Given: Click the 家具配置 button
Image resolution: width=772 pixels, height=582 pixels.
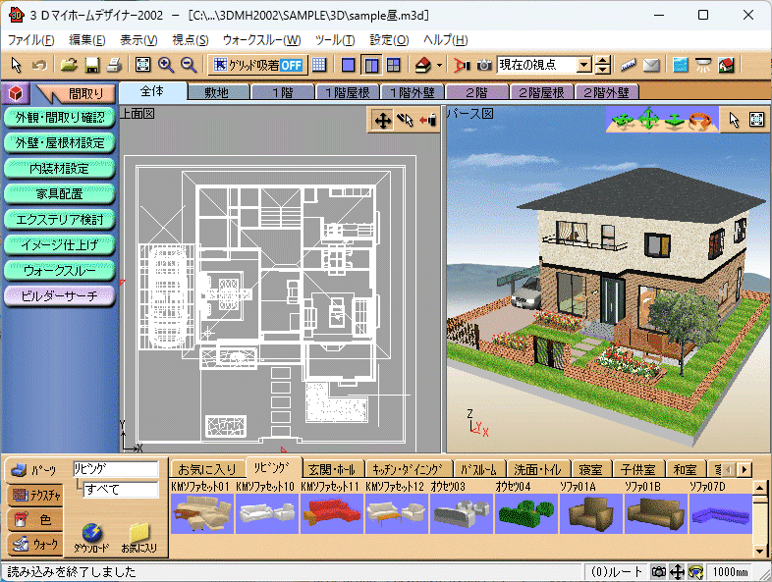Looking at the screenshot, I should pyautogui.click(x=59, y=193).
